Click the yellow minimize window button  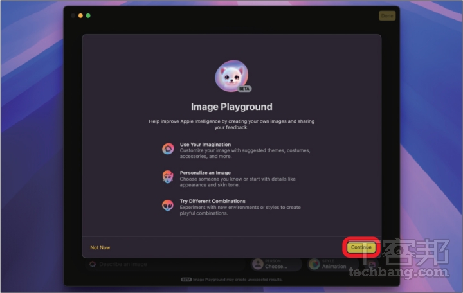[80, 15]
